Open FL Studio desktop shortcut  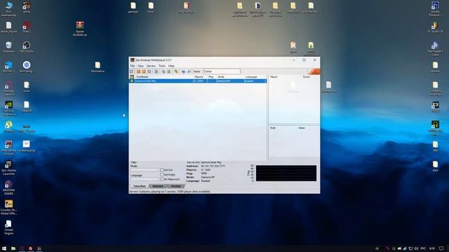(435, 27)
